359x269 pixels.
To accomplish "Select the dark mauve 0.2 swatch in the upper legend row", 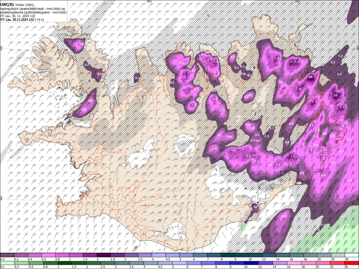I will coord(7,255).
